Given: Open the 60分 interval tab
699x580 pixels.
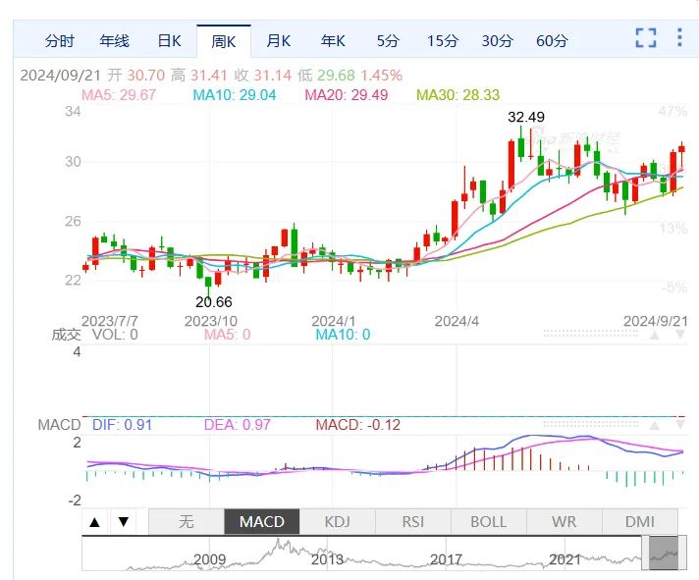Looking at the screenshot, I should coord(552,41).
